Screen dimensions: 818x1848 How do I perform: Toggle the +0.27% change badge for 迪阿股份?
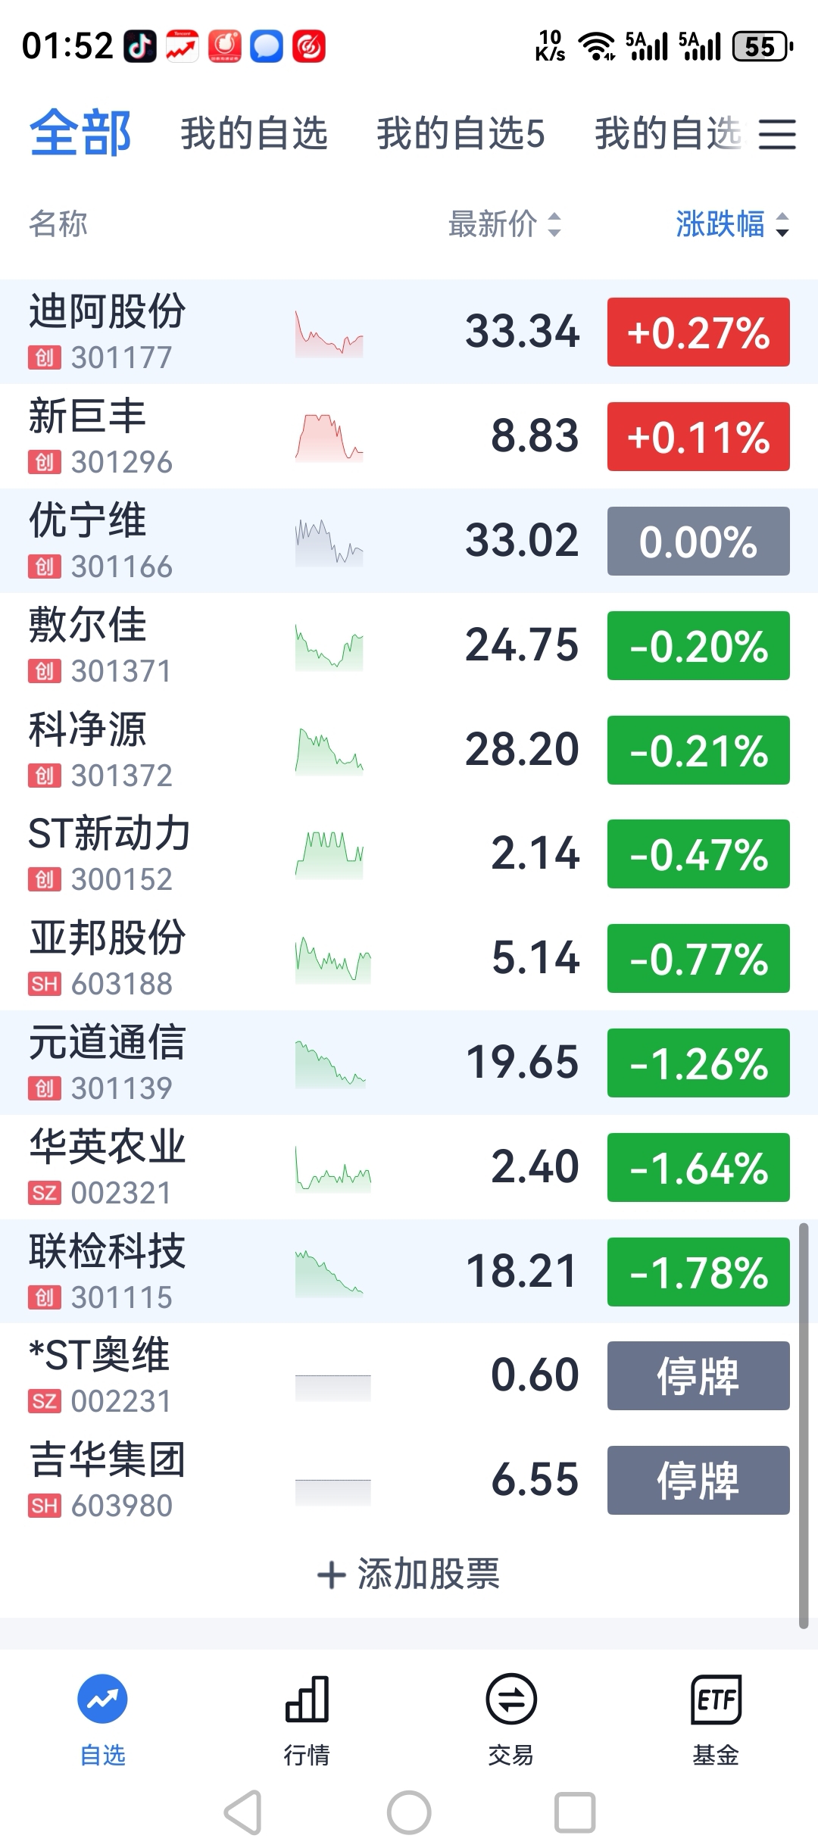point(698,332)
